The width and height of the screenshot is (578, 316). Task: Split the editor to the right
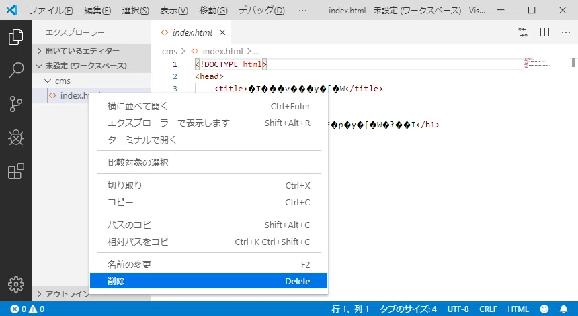[x=544, y=32]
